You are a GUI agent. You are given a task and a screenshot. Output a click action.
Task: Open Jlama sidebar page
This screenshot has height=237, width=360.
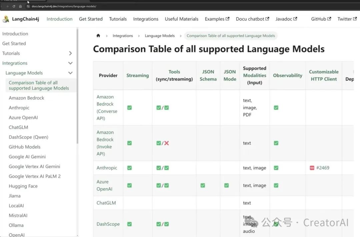point(15,196)
